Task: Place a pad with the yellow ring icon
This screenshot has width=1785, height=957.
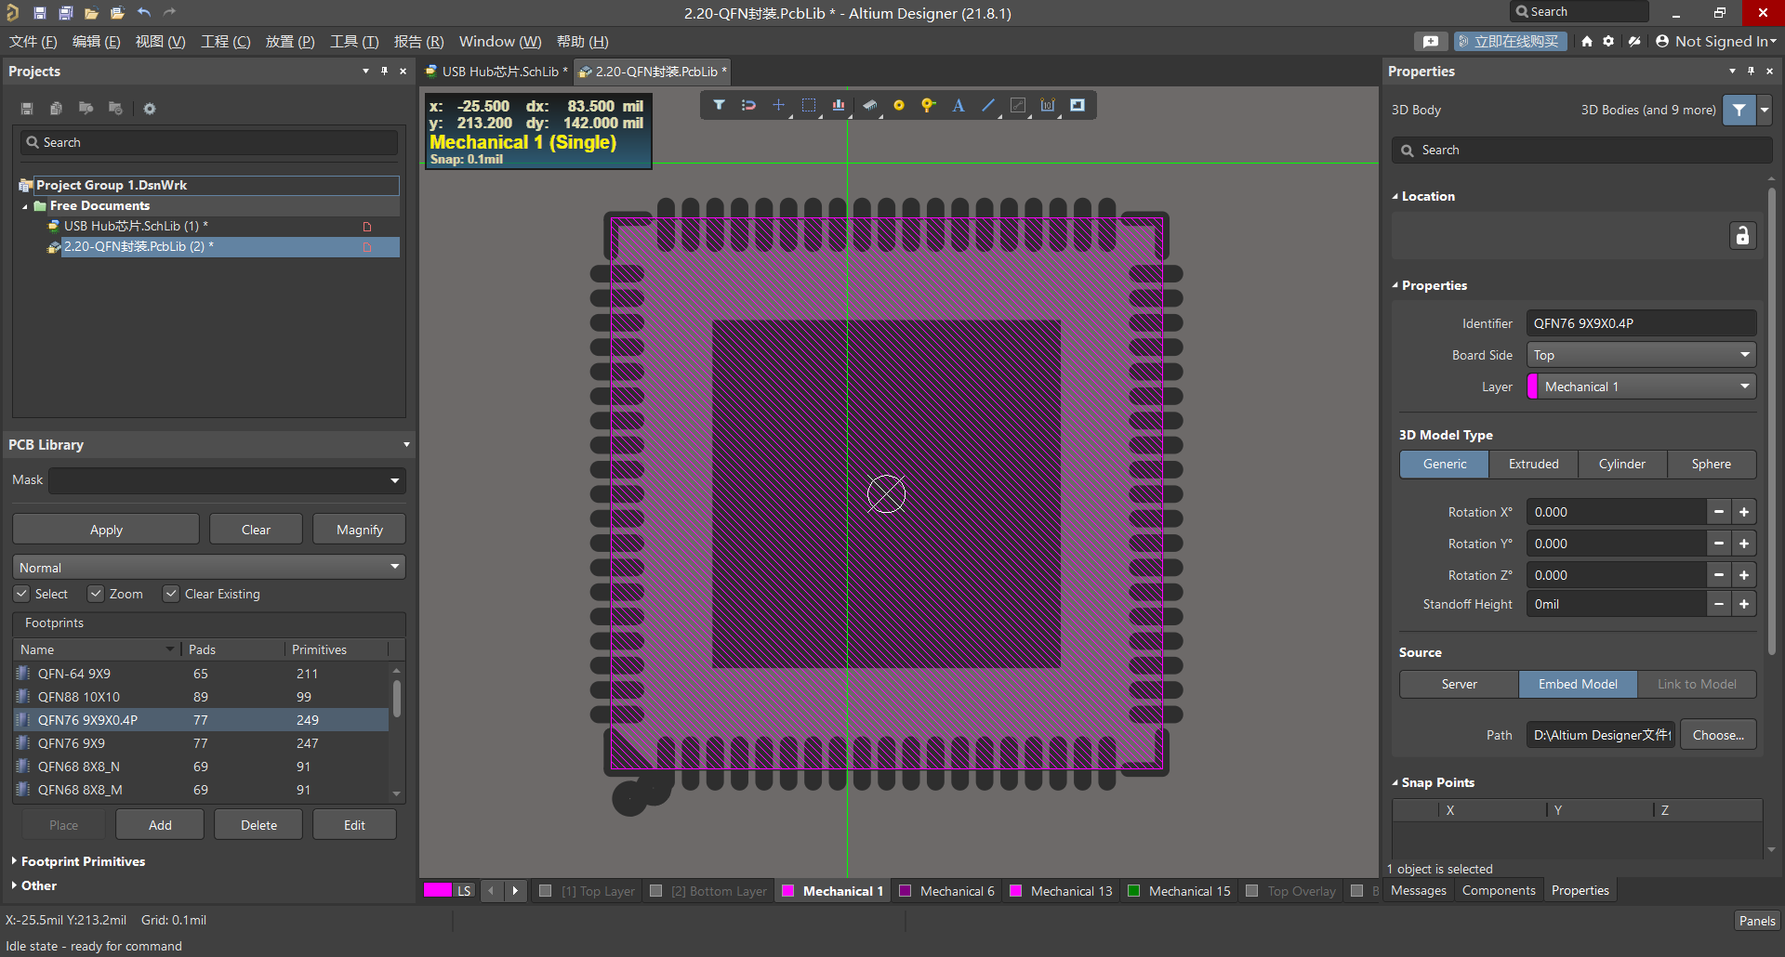Action: tap(899, 105)
